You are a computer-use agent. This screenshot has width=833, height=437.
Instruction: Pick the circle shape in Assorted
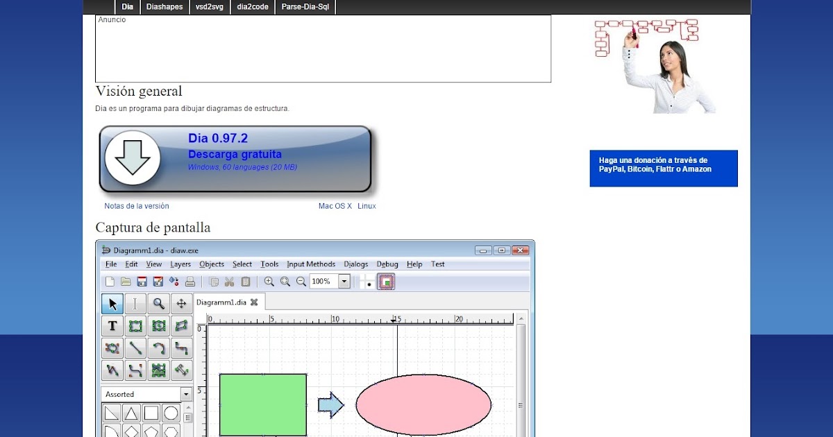pos(171,413)
